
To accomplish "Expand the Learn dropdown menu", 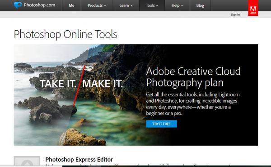I will pyautogui.click(x=126, y=5).
